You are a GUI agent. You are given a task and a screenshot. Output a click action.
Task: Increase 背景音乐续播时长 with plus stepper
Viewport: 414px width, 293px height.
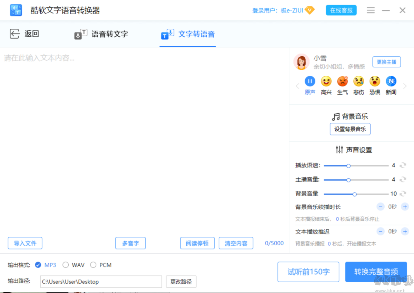[405, 207]
